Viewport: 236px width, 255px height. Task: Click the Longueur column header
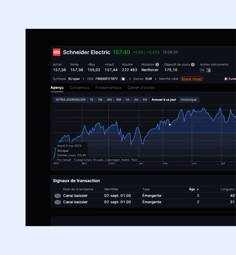pos(228,189)
